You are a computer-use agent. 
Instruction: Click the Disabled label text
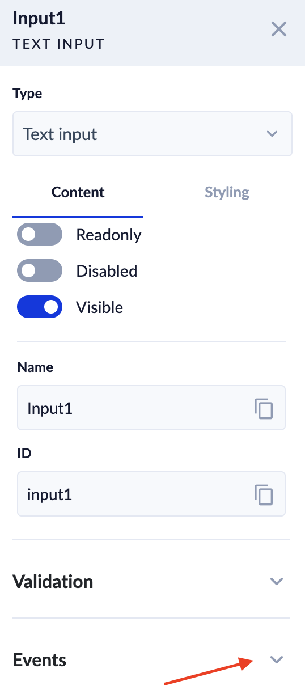pyautogui.click(x=107, y=271)
